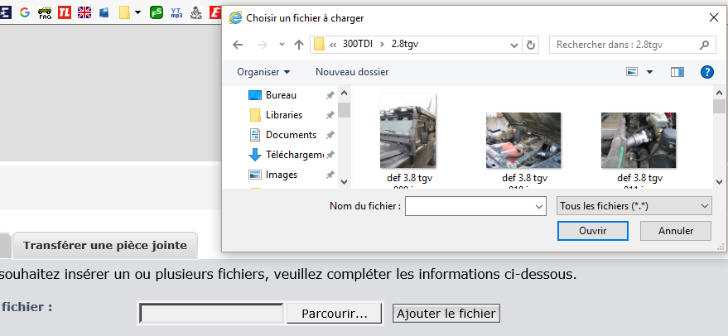Viewport: 728px width, 336px height.
Task: Select the 'Transférer une pièce jointe' tab
Action: (x=104, y=246)
